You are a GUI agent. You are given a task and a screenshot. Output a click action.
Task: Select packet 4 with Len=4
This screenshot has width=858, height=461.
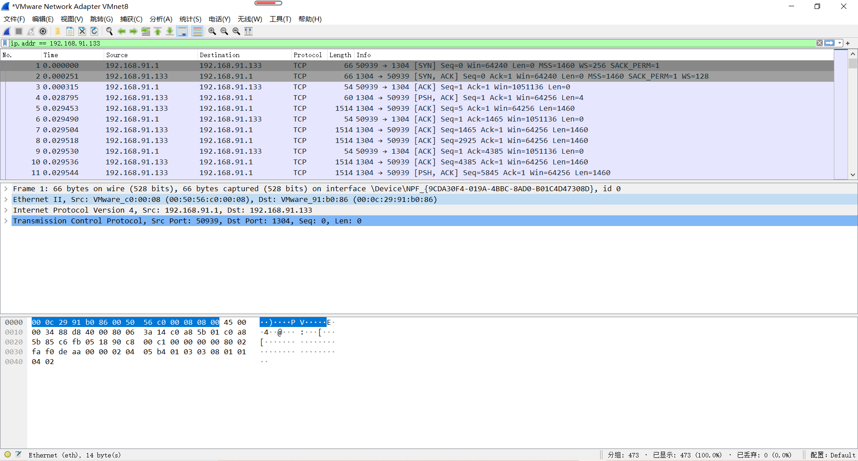417,98
